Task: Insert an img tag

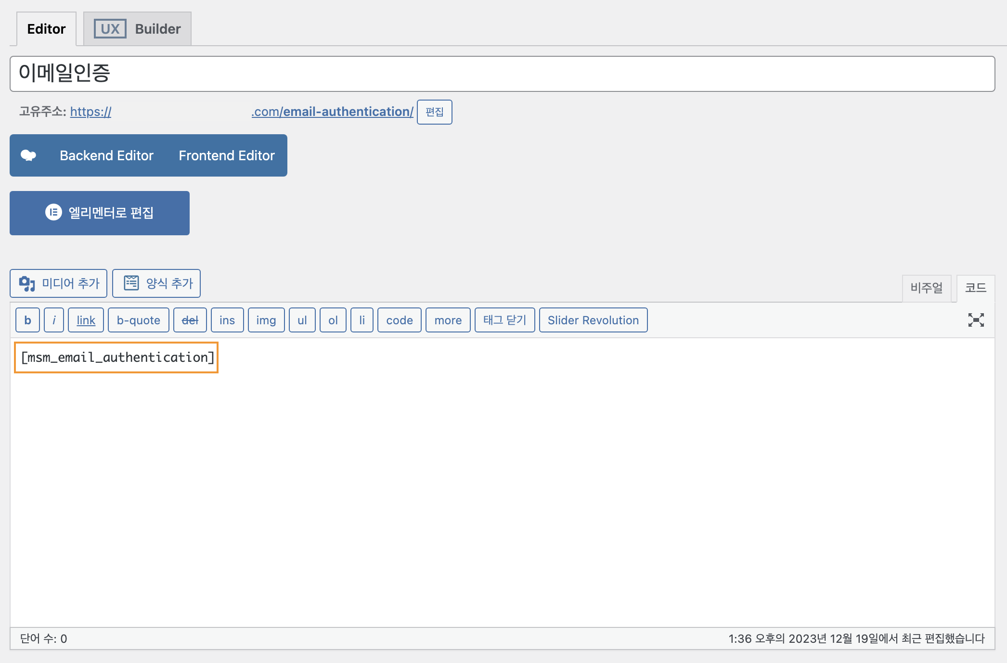Action: point(266,320)
